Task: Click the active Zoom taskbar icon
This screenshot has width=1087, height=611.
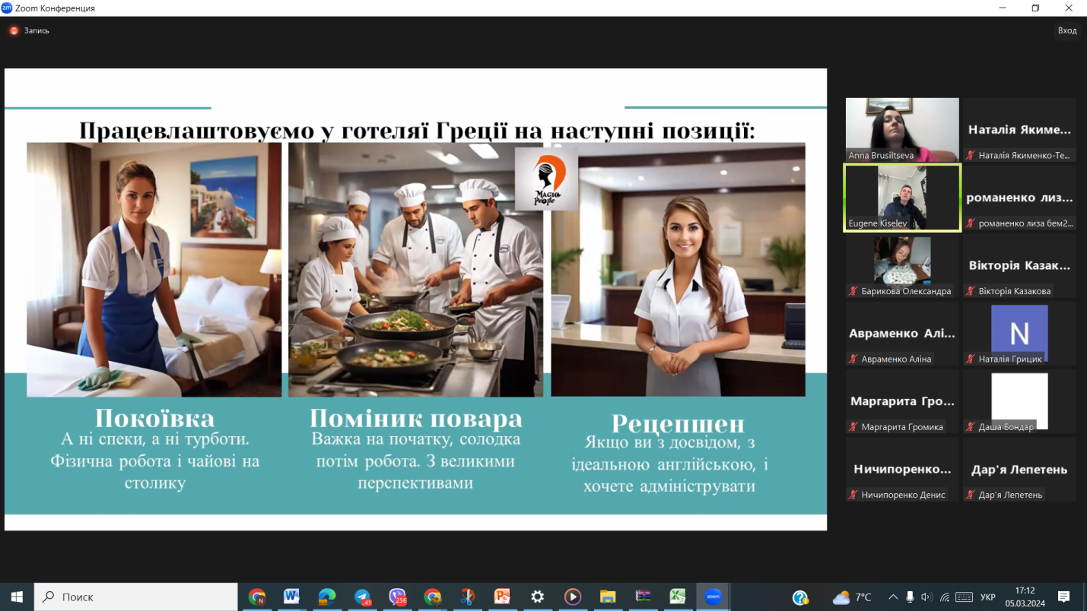Action: pos(713,597)
